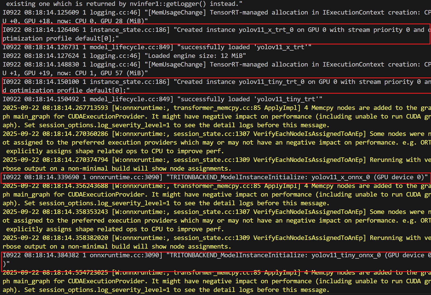Click 'yolov11_x_onnx_0' in the ModelInstanceInitialize line

coord(340,177)
